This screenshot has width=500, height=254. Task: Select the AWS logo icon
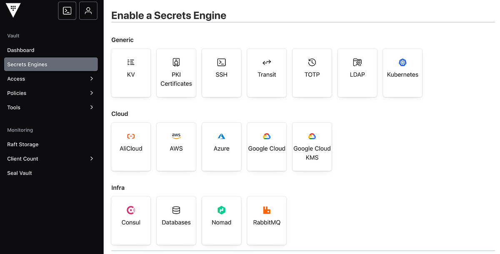click(x=176, y=136)
